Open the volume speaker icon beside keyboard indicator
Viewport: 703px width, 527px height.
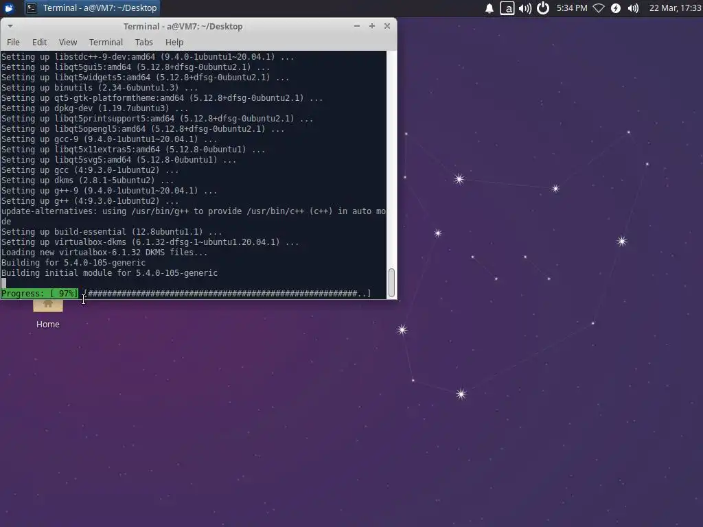[525, 8]
